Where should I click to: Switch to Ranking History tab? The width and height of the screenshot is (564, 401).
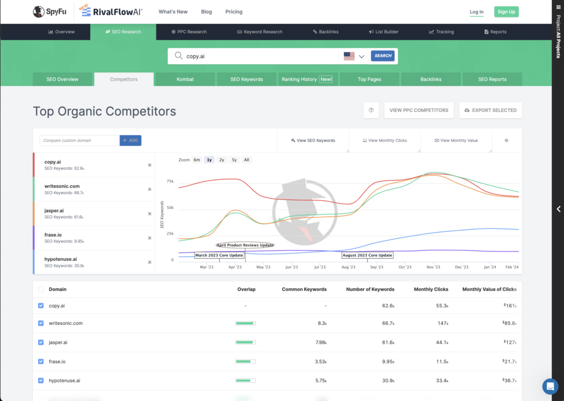(x=307, y=79)
